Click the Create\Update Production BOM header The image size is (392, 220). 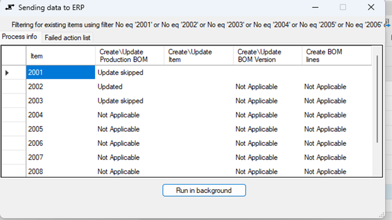coord(130,56)
